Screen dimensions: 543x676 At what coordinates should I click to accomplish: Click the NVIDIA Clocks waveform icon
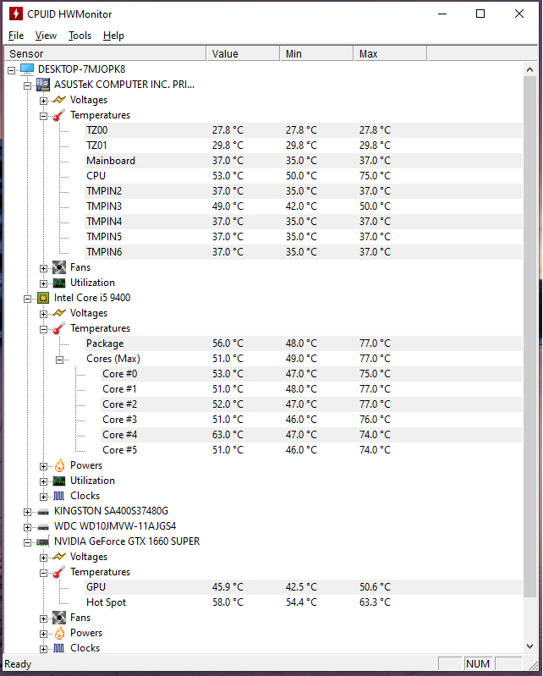(x=59, y=648)
